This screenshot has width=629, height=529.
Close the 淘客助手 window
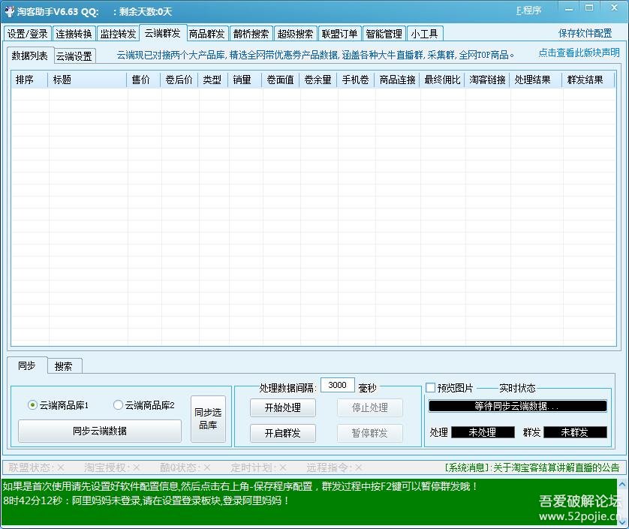coord(614,8)
